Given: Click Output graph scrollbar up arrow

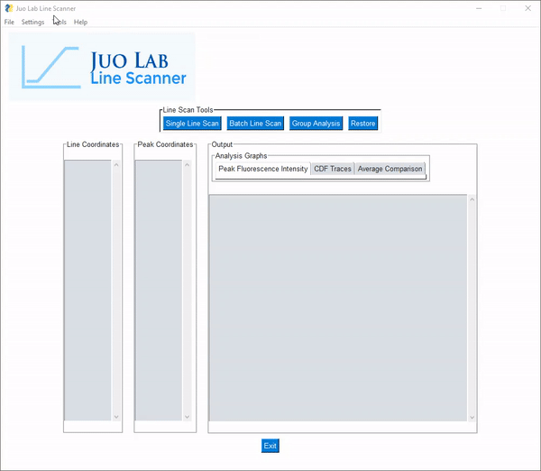Looking at the screenshot, I should coord(472,200).
